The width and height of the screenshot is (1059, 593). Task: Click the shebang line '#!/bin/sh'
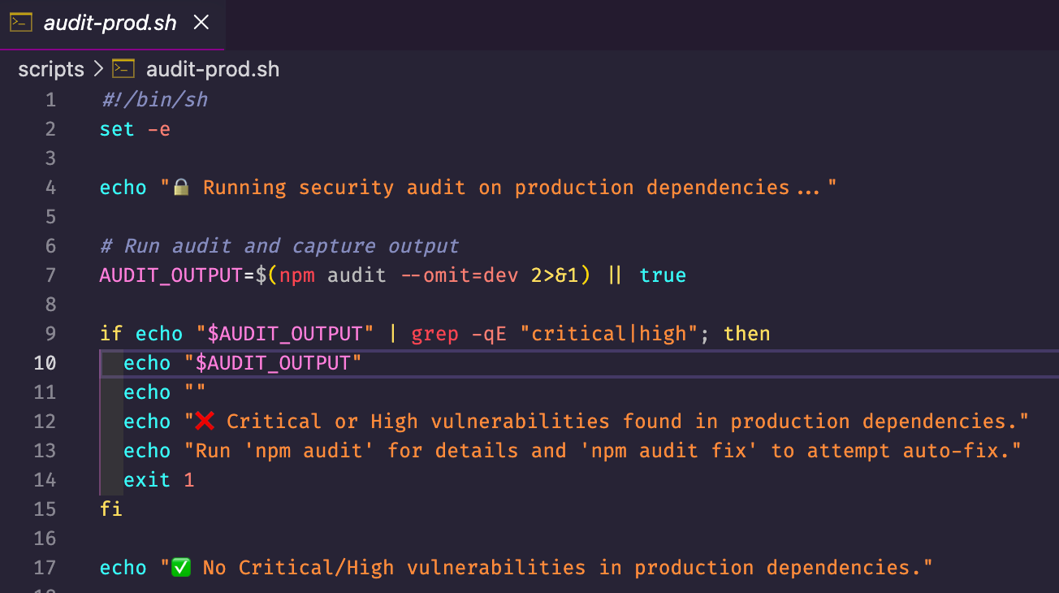pyautogui.click(x=153, y=100)
